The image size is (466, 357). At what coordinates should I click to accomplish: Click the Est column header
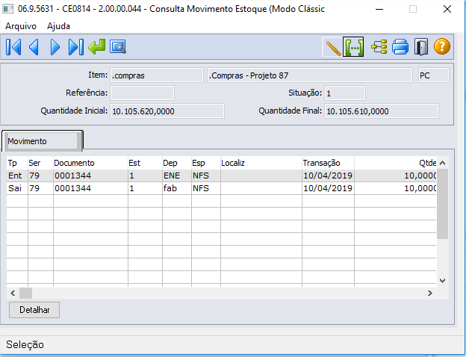(x=145, y=163)
